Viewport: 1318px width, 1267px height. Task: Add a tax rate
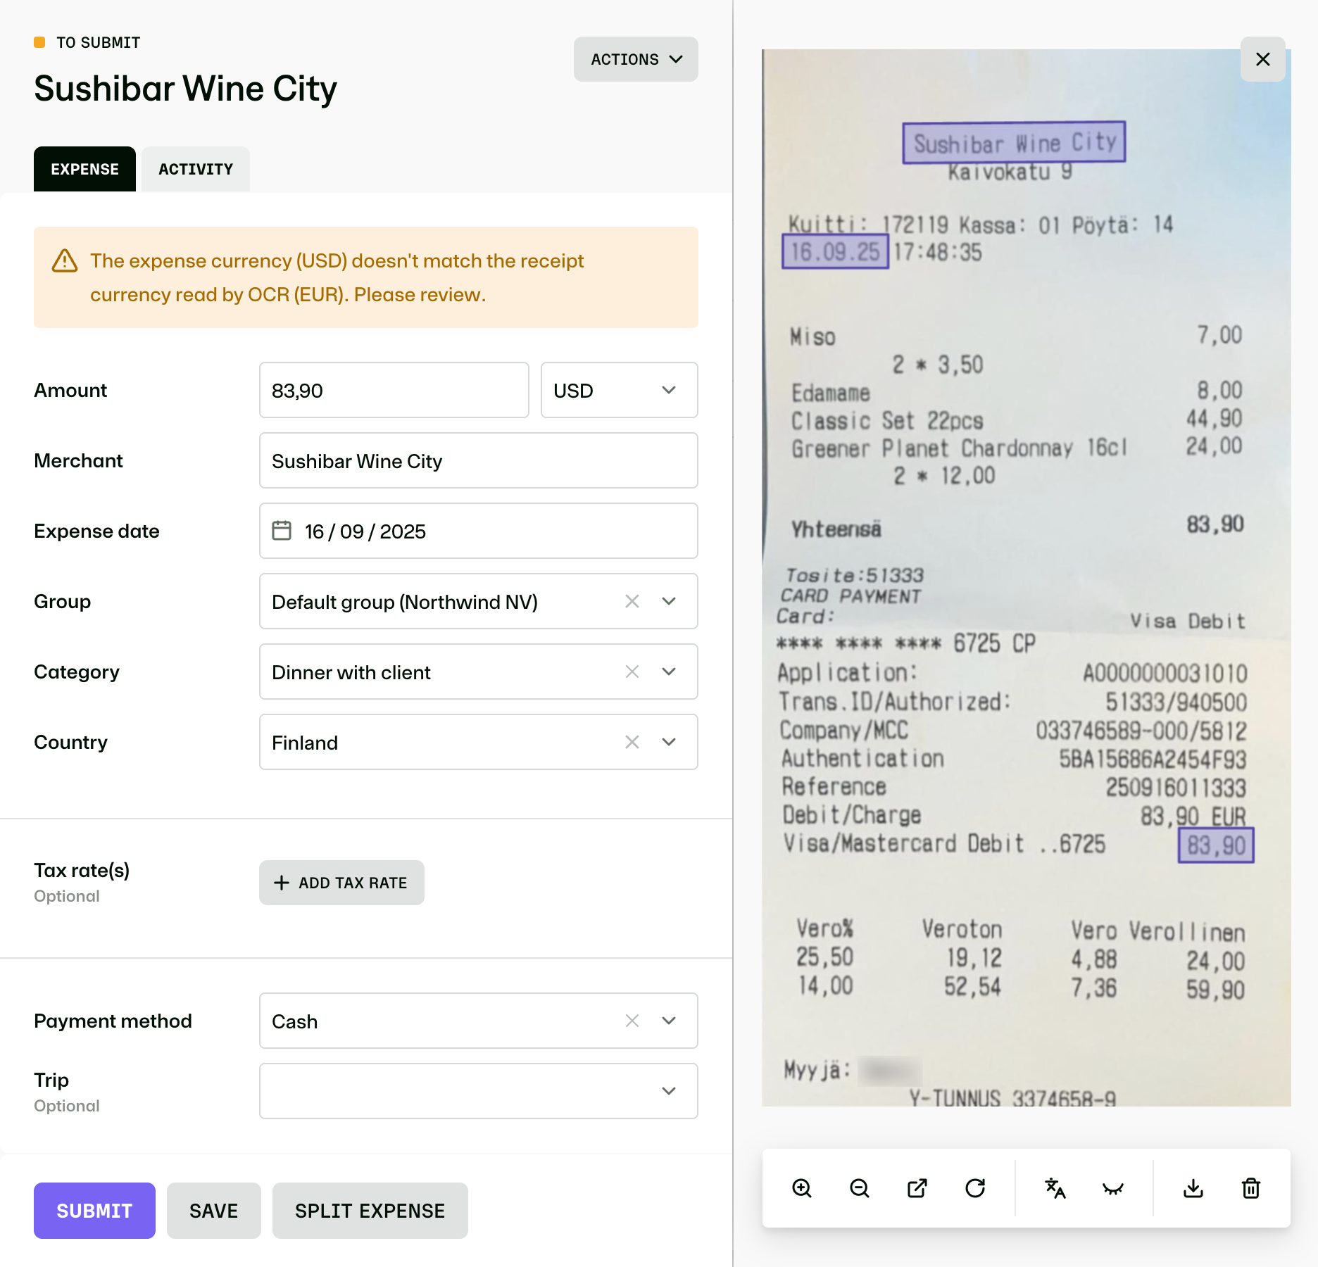[x=341, y=883]
